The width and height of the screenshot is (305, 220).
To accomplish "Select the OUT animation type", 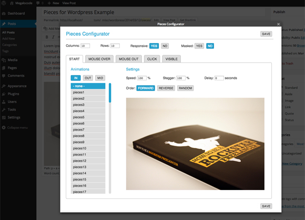I will 88,78.
